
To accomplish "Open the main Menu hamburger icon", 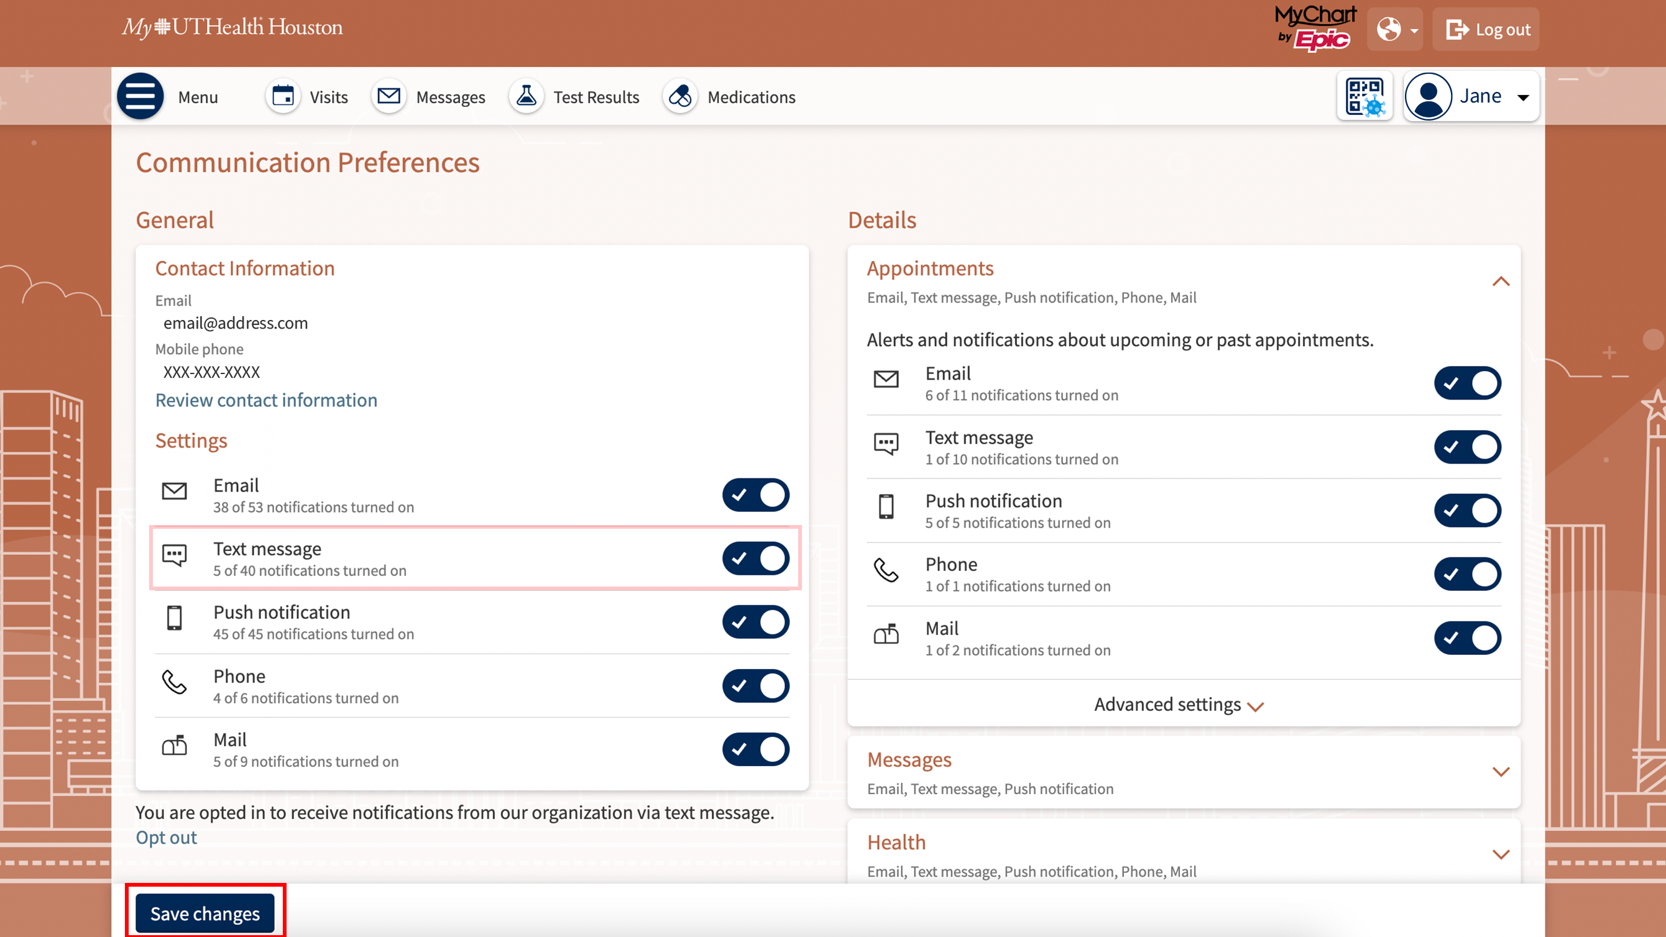I will pos(140,96).
